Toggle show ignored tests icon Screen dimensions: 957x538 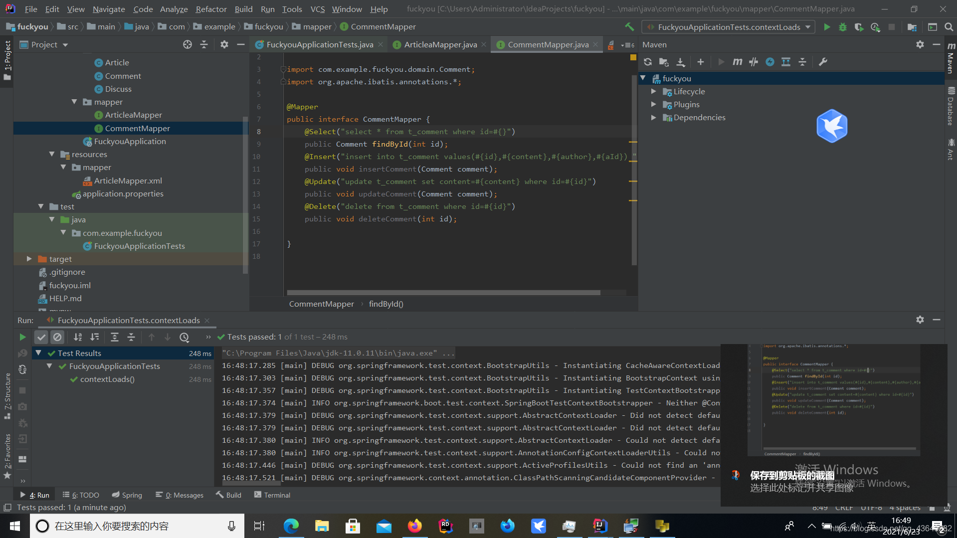pyautogui.click(x=57, y=337)
